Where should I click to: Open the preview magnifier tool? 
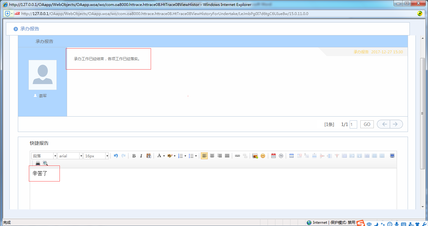click(45, 163)
